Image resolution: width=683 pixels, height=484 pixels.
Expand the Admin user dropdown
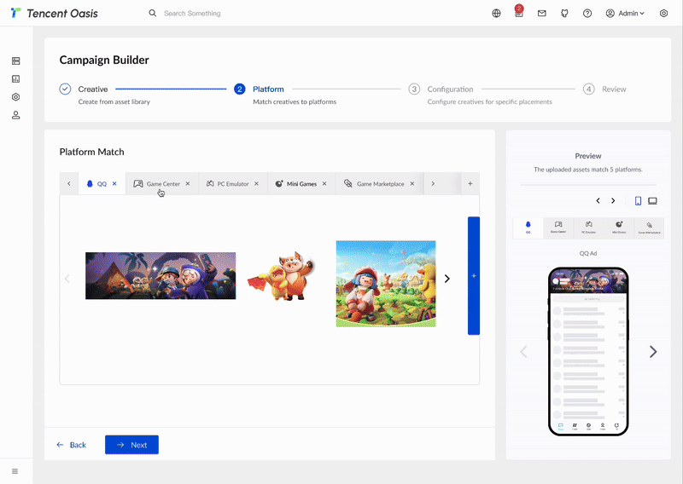point(625,13)
